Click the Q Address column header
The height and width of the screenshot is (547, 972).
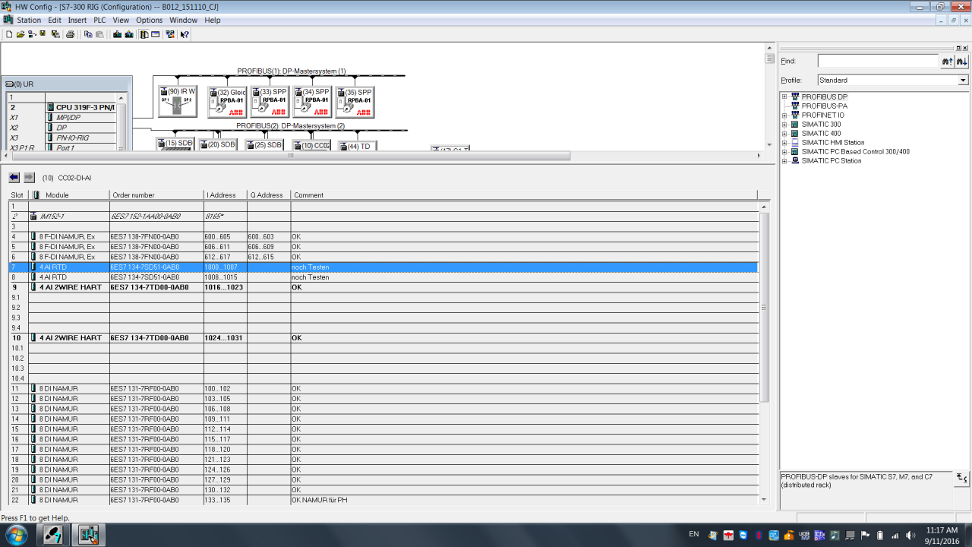(269, 195)
